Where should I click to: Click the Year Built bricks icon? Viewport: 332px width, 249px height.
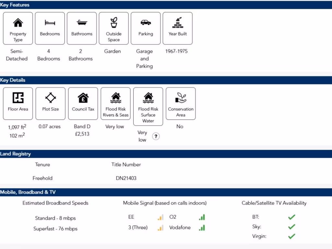click(x=178, y=22)
